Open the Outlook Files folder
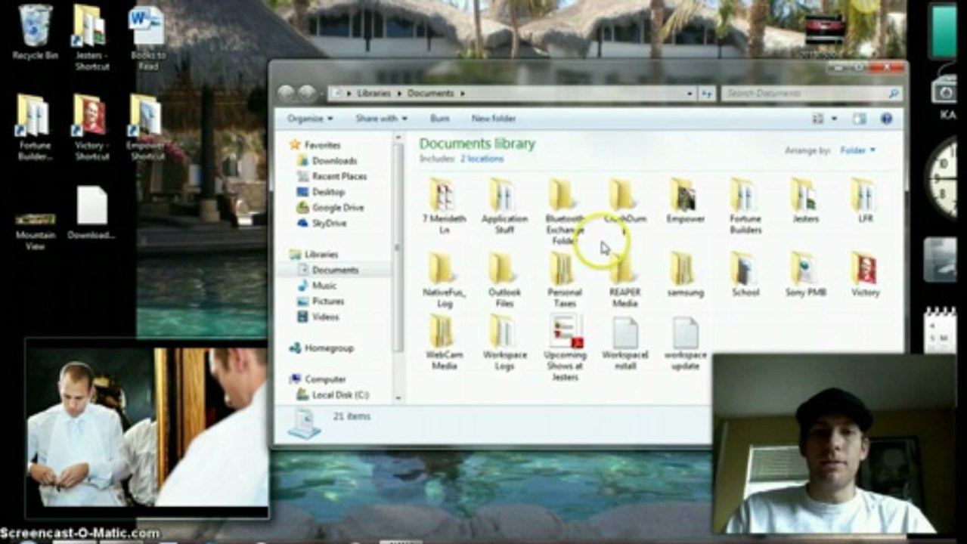The image size is (967, 544). [x=504, y=280]
